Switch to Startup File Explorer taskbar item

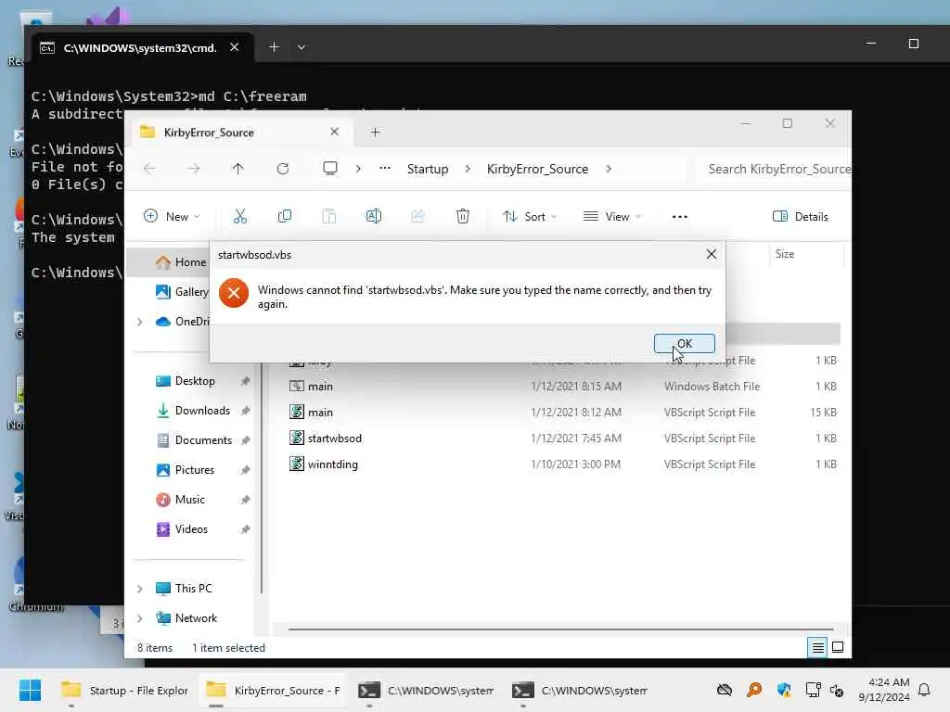coord(125,690)
